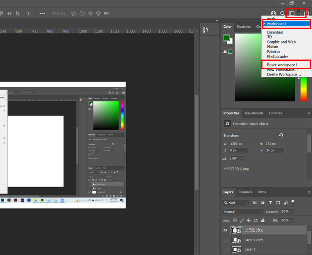Choose the 3D workspace entry

(x=269, y=37)
